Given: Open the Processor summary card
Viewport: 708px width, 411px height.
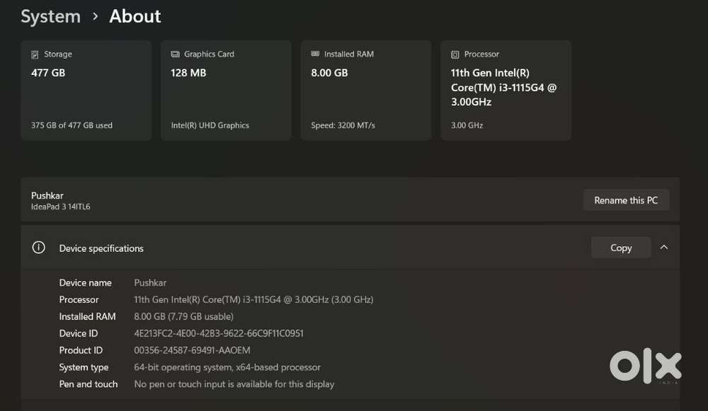Looking at the screenshot, I should (x=505, y=90).
